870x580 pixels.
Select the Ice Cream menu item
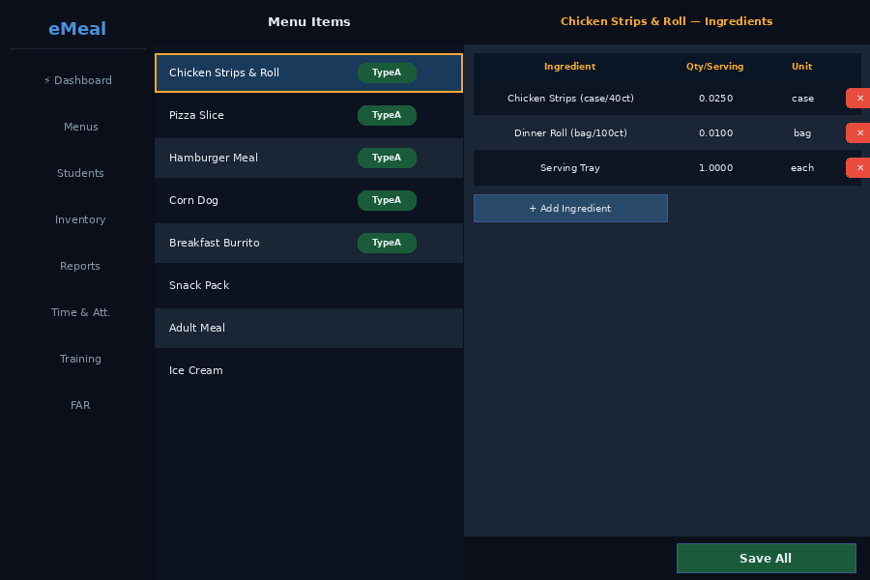(308, 371)
